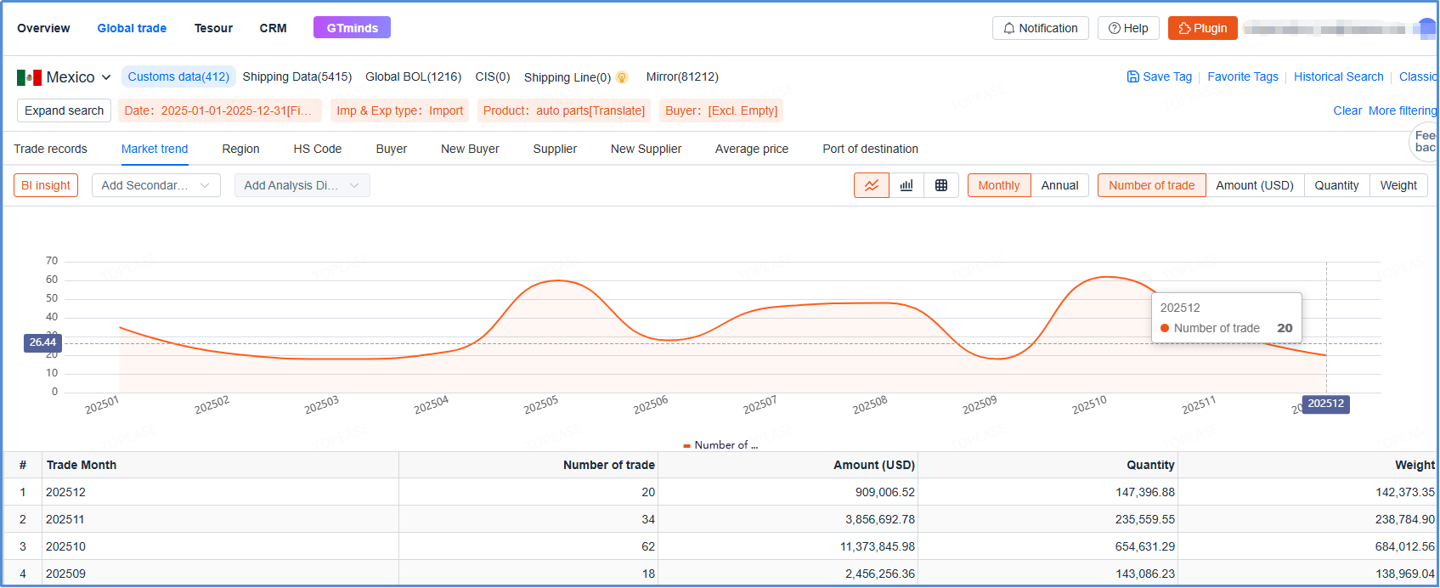Click the Help question mark icon
Screen dimensions: 1440x588
click(1114, 28)
